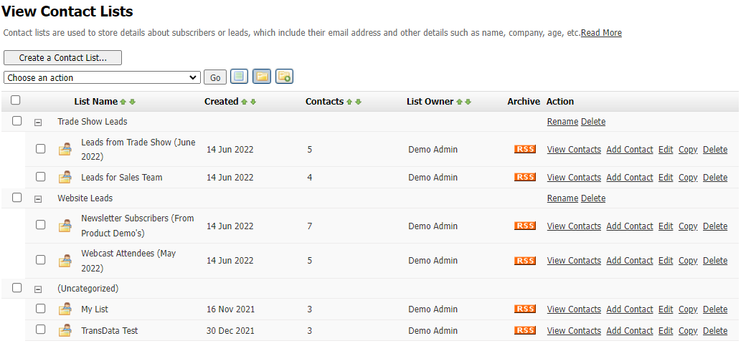Viewport: 751px width, 351px height.
Task: Collapse the Trade Show Leads folder
Action: click(38, 122)
